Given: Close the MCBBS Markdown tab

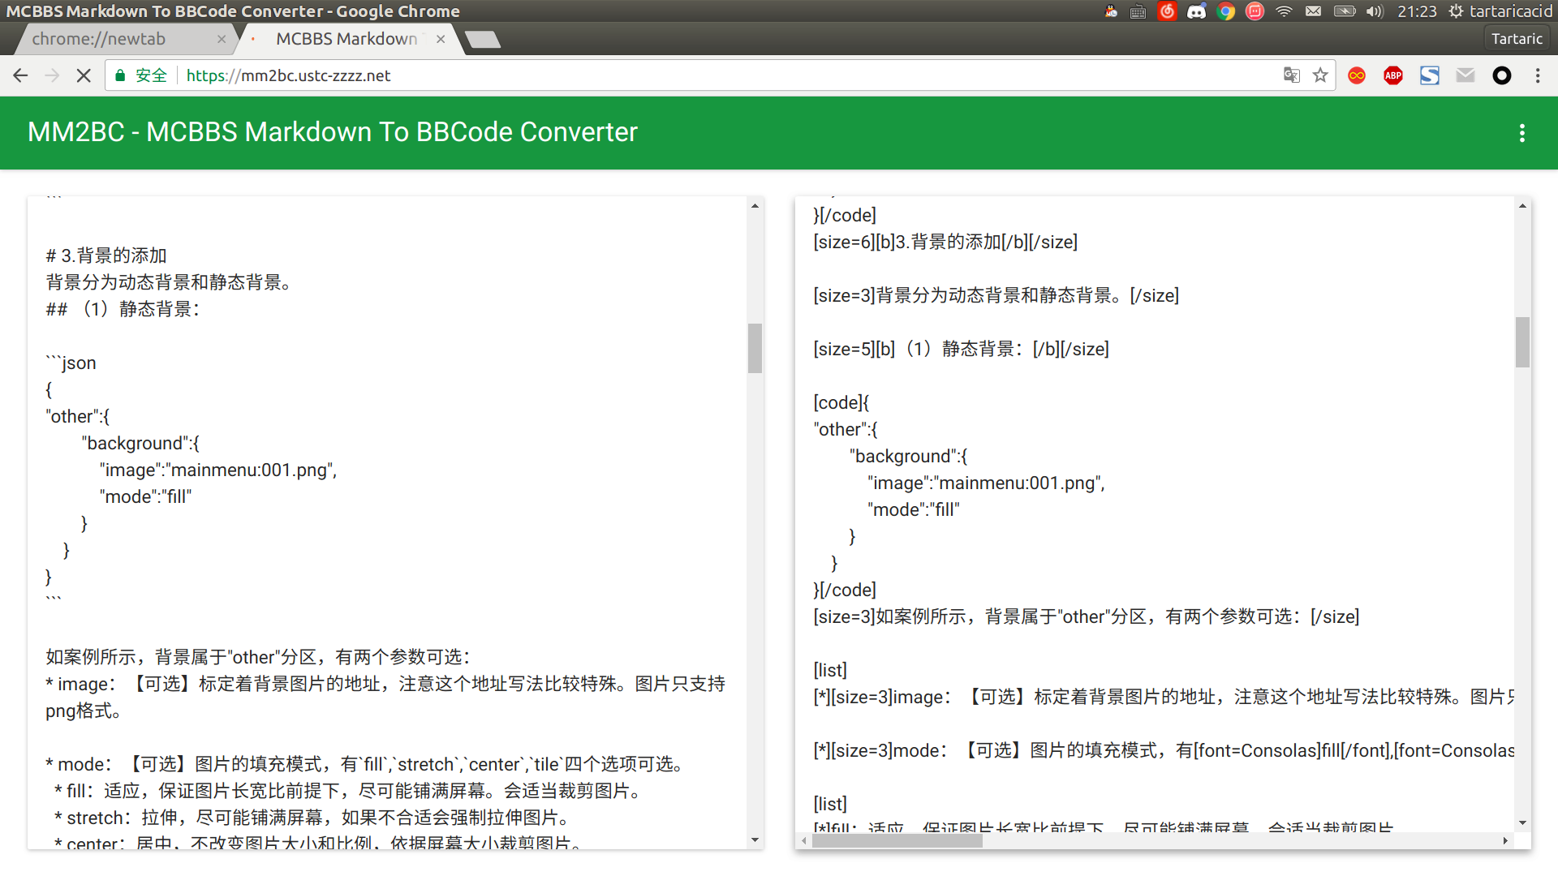Looking at the screenshot, I should [x=441, y=39].
